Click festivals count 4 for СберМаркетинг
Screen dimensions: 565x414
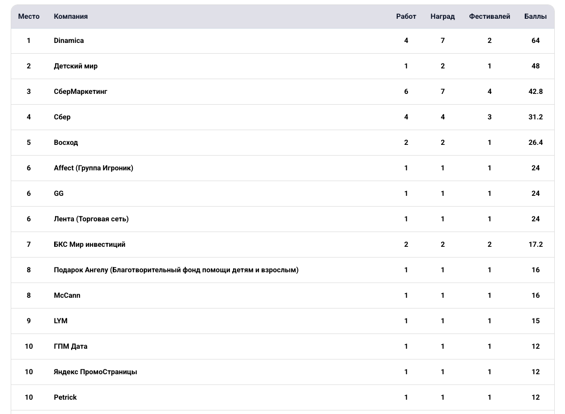pyautogui.click(x=489, y=92)
